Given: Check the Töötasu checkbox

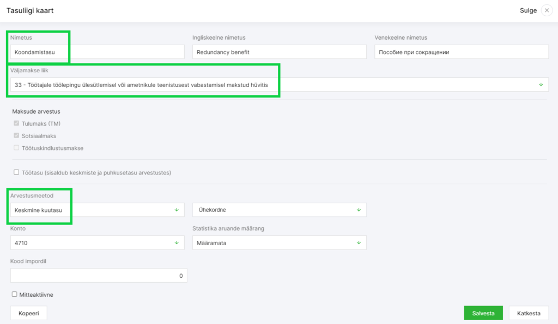Looking at the screenshot, I should [x=16, y=172].
